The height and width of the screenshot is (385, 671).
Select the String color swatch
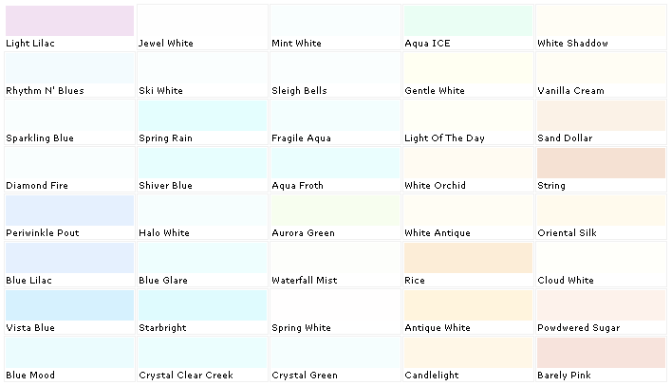pyautogui.click(x=601, y=163)
